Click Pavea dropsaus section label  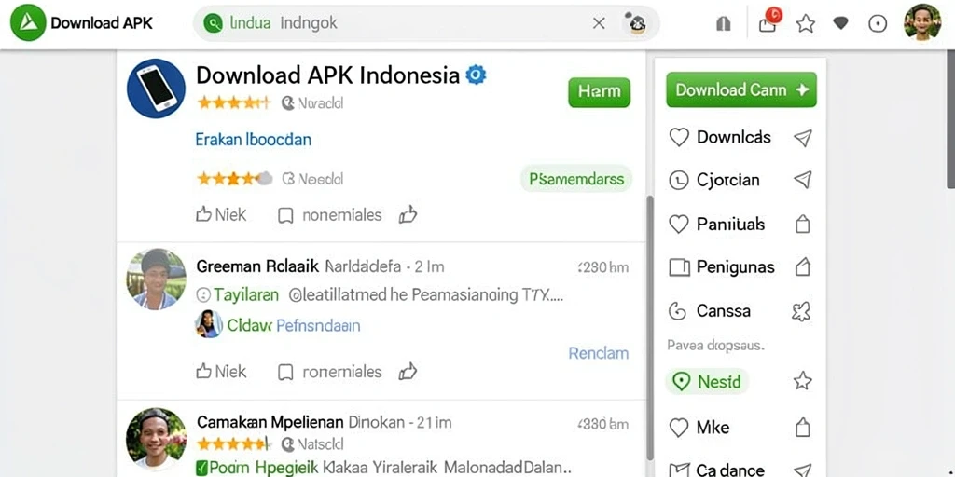[715, 346]
